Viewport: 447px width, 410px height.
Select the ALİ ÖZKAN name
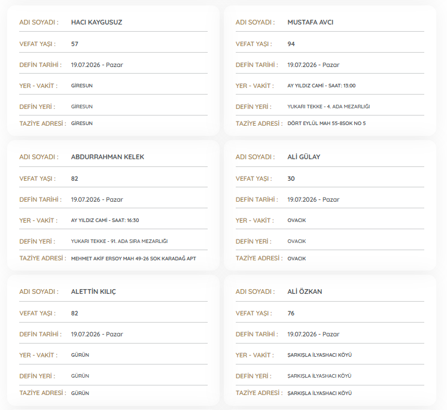pyautogui.click(x=305, y=291)
